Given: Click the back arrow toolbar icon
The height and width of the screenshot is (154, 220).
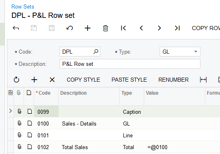Looking at the screenshot, I should click(16, 28).
